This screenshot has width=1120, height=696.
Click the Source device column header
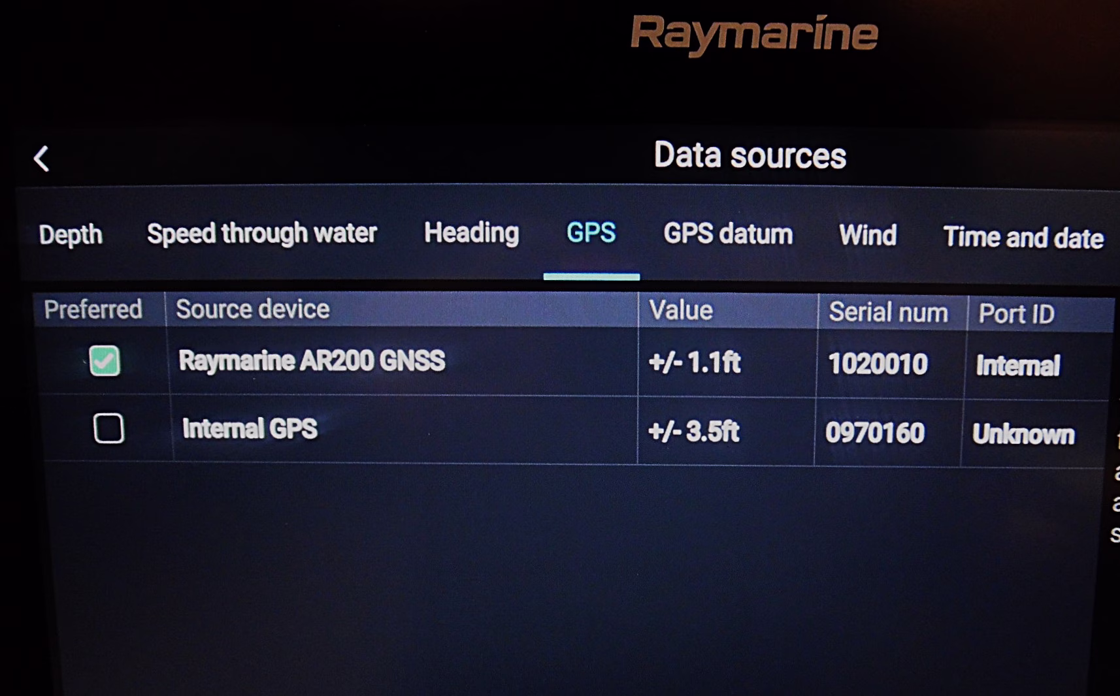[x=401, y=309]
